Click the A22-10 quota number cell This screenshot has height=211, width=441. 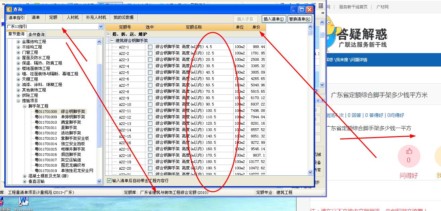point(125,104)
